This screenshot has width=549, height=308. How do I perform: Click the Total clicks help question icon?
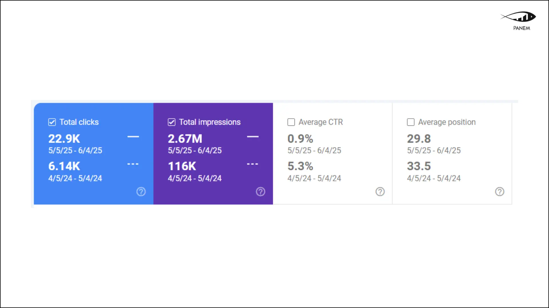coord(141,192)
